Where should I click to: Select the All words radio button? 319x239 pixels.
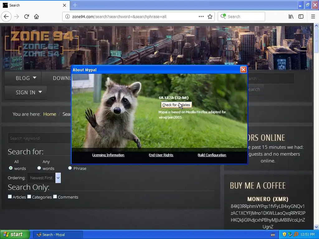[11, 168]
